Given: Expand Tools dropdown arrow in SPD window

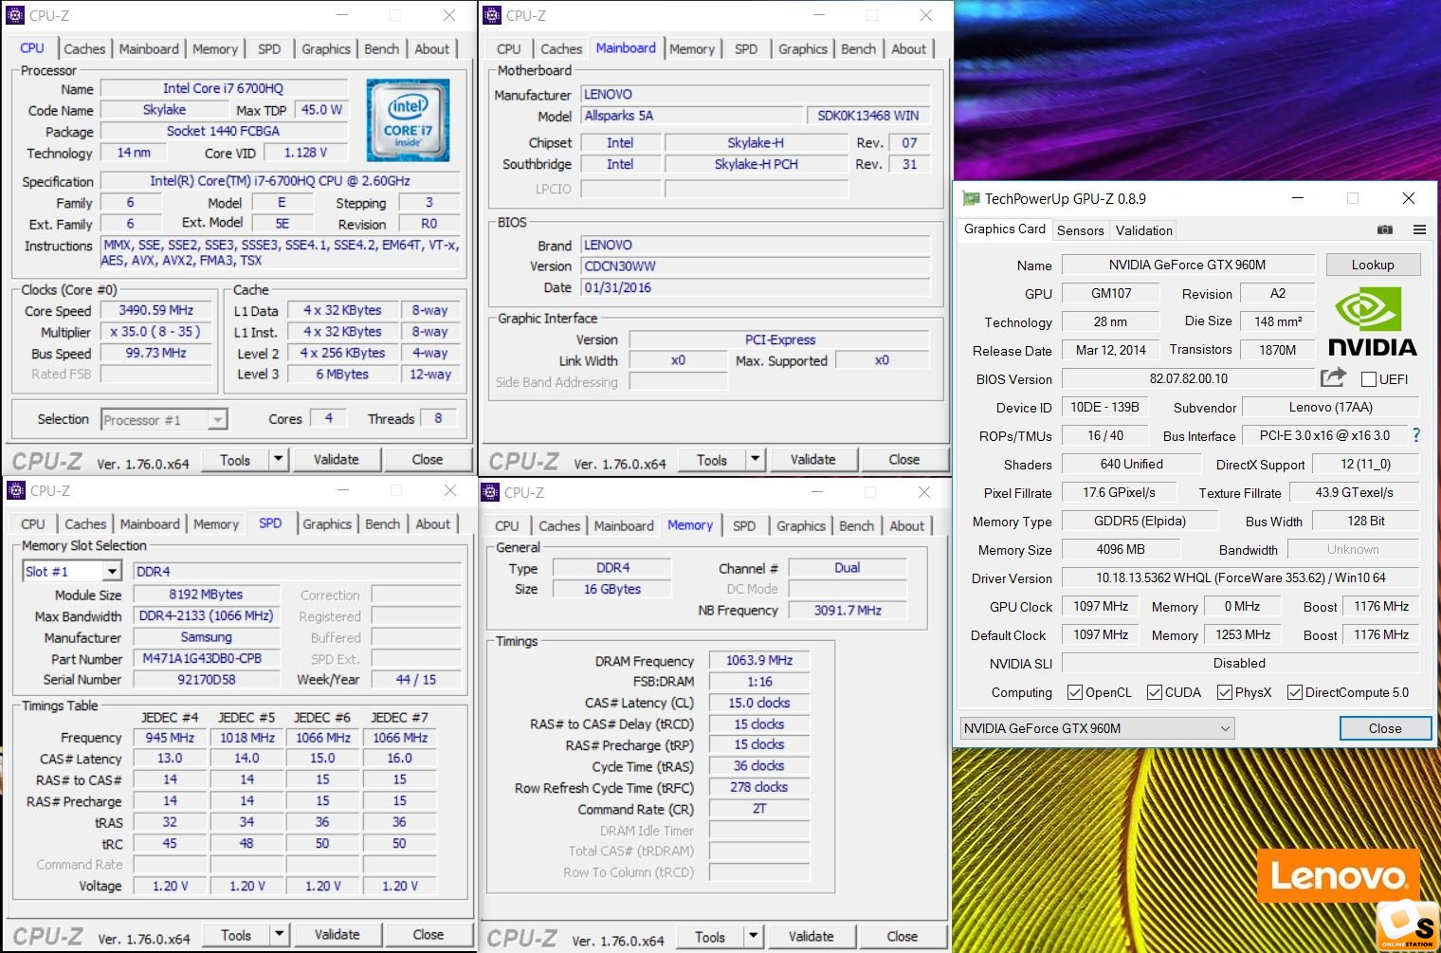Looking at the screenshot, I should (280, 934).
